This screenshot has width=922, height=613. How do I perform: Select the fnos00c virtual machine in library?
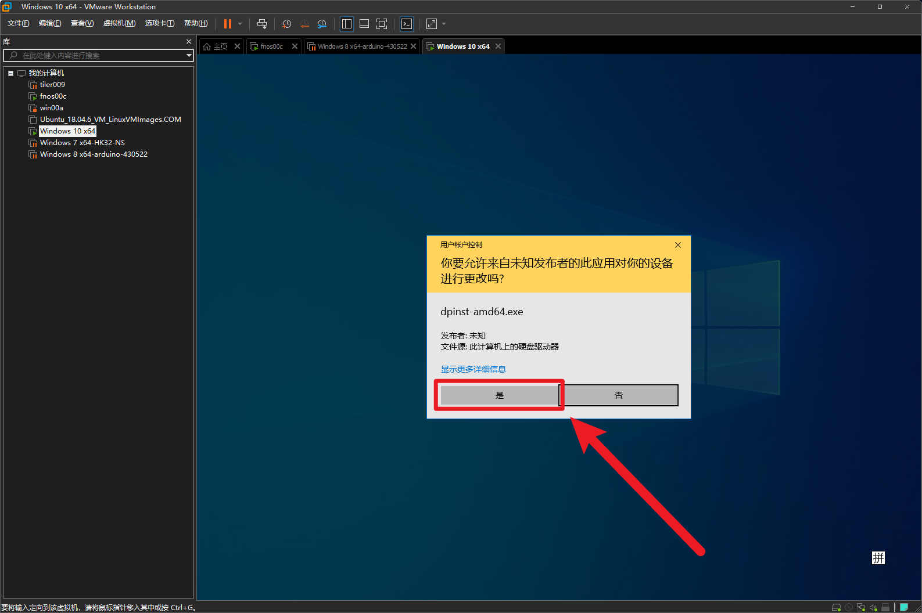pos(53,96)
